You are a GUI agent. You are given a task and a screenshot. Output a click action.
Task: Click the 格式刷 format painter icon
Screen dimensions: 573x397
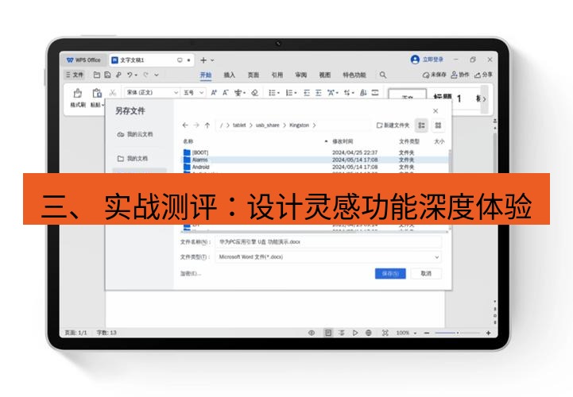[x=77, y=94]
